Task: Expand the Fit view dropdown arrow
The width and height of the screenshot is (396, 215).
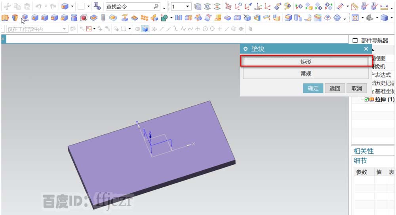Action: click(362, 18)
